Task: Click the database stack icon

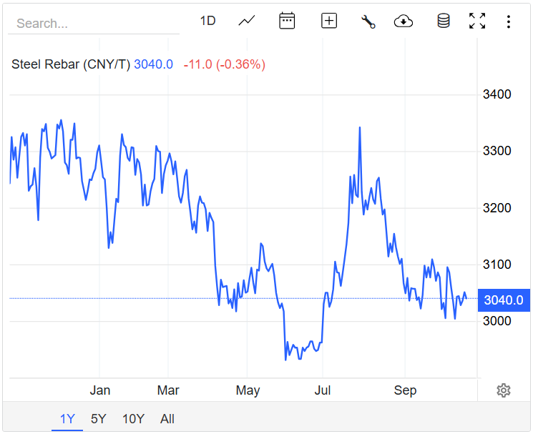Action: click(x=444, y=21)
